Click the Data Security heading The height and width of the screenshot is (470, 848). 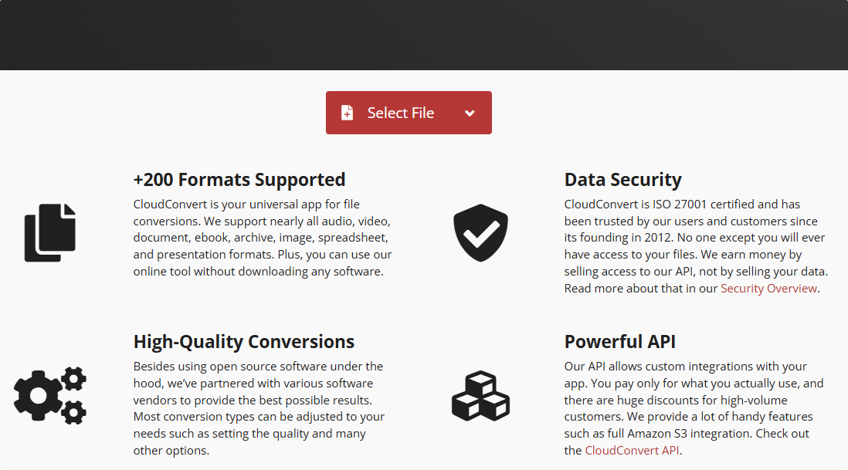[623, 180]
